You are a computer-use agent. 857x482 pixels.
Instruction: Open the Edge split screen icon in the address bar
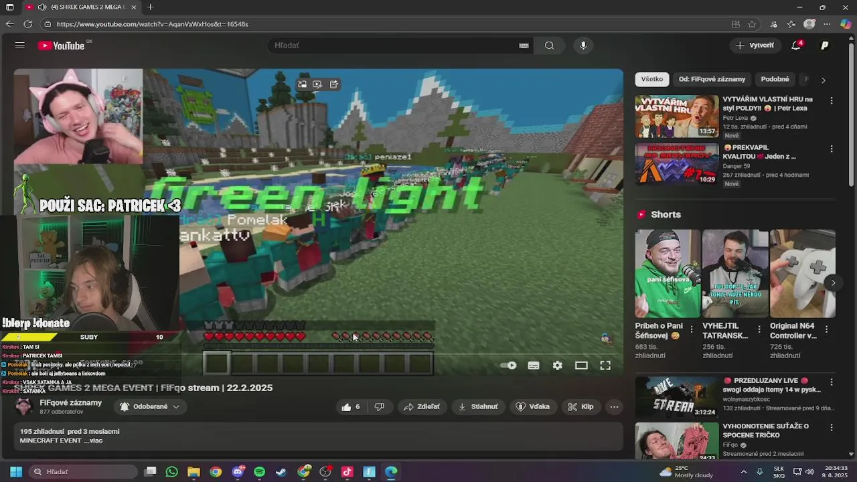(x=736, y=24)
